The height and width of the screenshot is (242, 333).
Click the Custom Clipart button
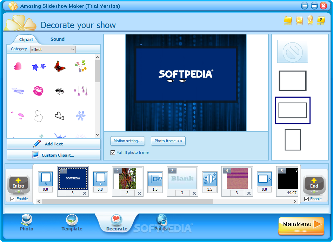click(x=54, y=155)
